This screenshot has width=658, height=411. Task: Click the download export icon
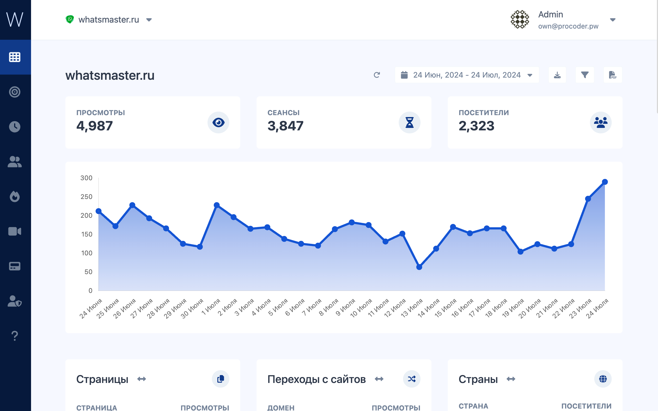coord(557,75)
